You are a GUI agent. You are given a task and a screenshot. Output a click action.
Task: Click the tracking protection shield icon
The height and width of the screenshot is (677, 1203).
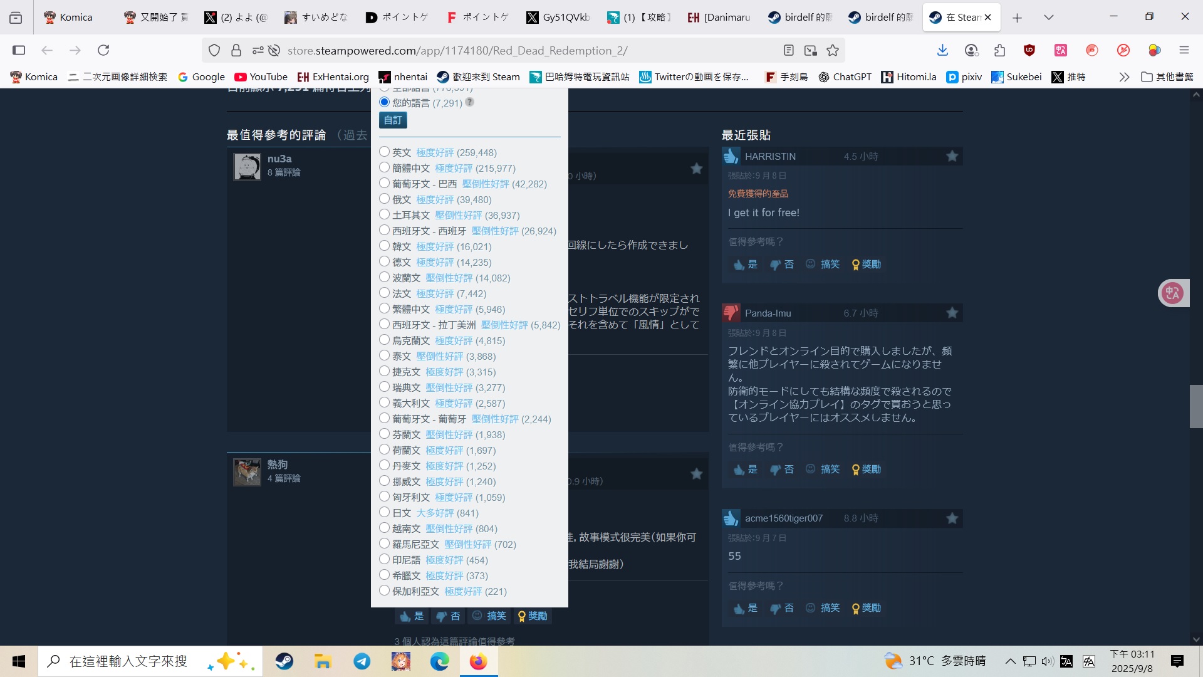tap(214, 50)
